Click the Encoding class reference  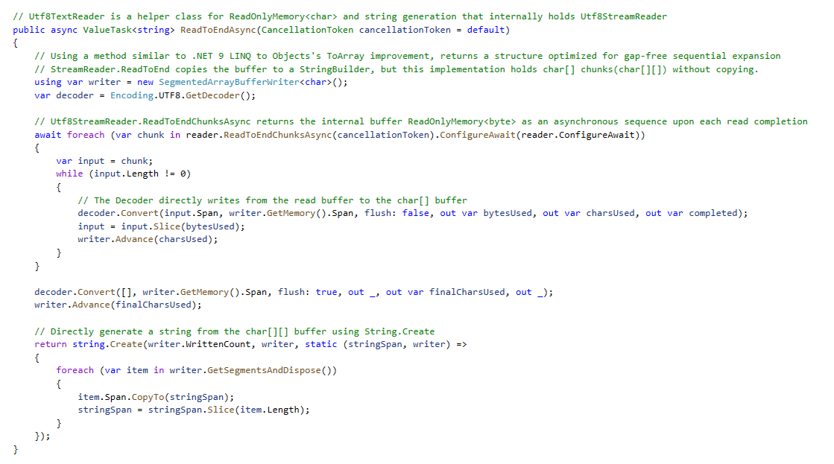click(x=132, y=95)
